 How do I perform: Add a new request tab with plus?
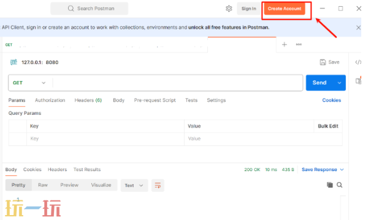click(x=284, y=45)
